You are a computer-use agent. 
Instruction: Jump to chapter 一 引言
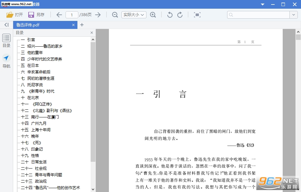28,40
